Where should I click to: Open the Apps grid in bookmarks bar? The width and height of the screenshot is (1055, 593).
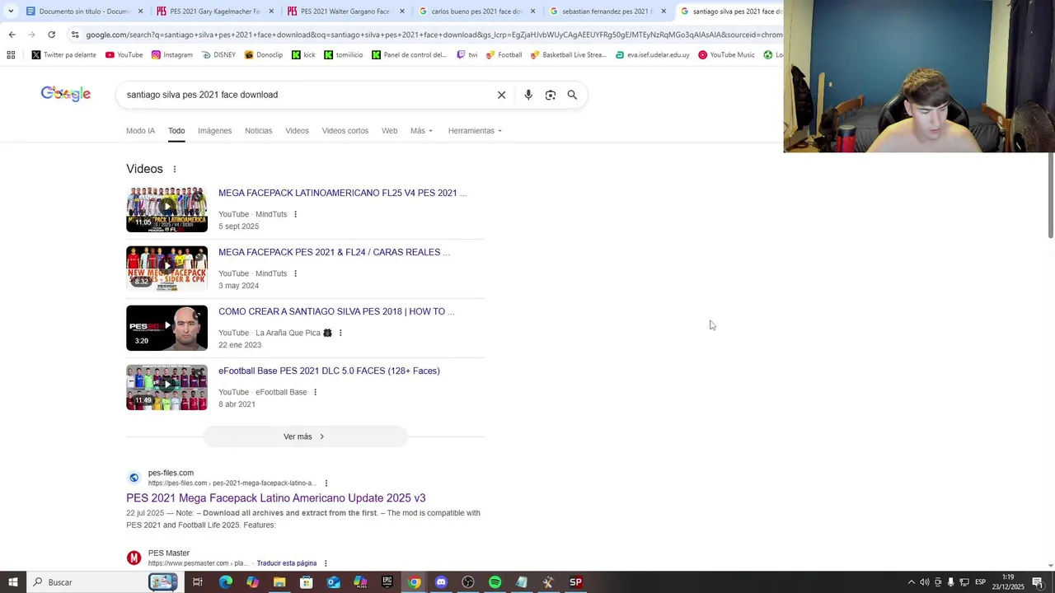[x=11, y=55]
